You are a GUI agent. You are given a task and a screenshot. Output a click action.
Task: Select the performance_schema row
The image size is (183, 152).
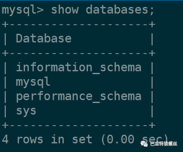[79, 96]
